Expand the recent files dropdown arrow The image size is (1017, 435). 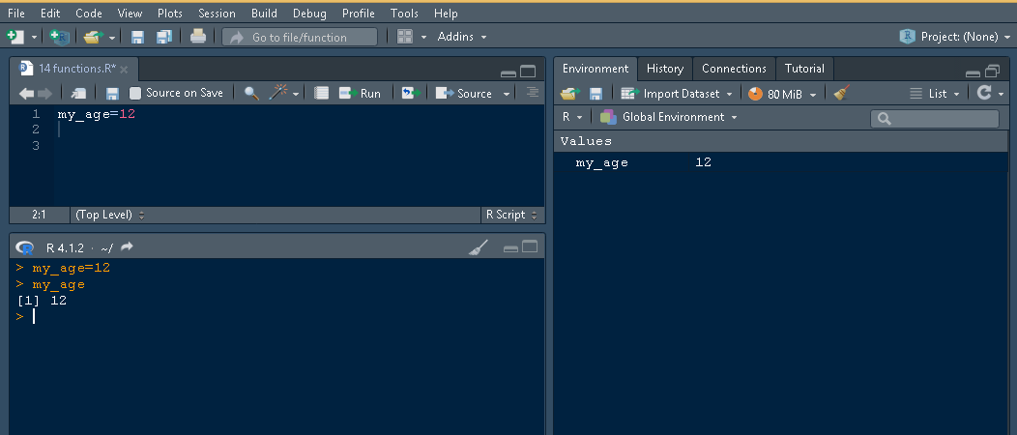click(x=111, y=38)
